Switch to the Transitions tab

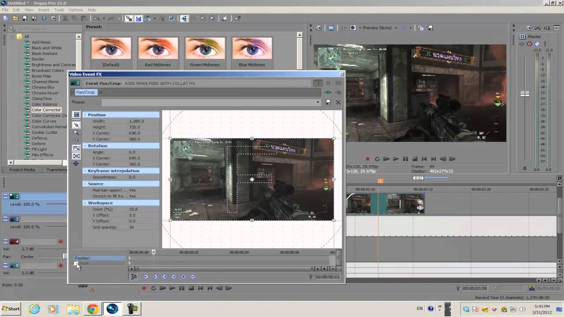pyautogui.click(x=57, y=170)
